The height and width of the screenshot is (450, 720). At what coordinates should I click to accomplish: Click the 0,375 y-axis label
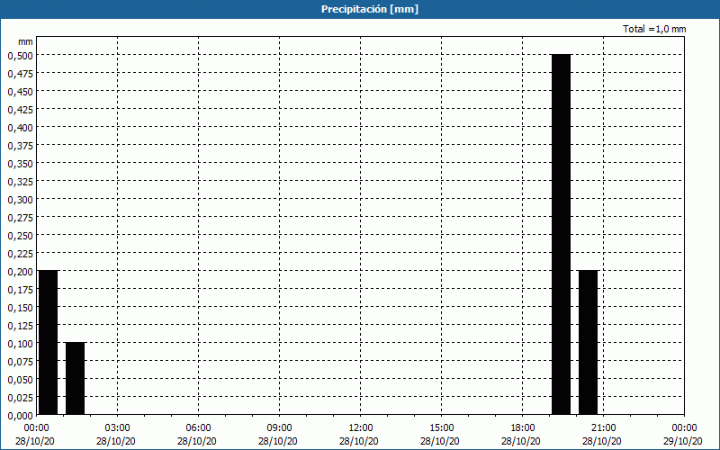[20, 145]
